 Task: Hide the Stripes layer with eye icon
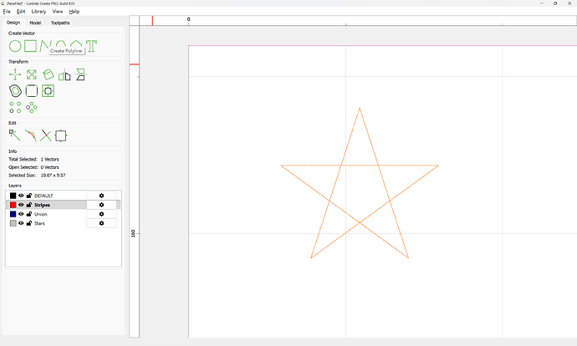pyautogui.click(x=21, y=205)
